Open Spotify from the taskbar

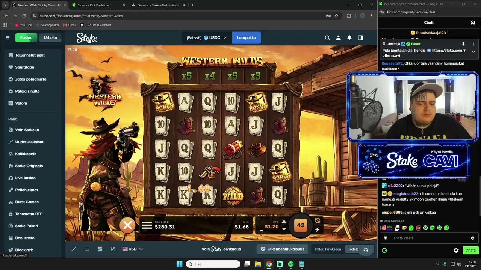291,264
